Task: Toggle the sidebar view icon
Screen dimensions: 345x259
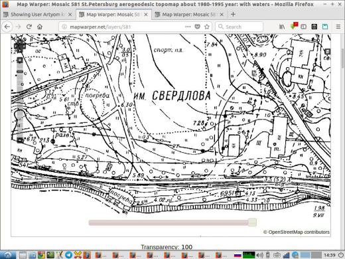Action: [303, 27]
